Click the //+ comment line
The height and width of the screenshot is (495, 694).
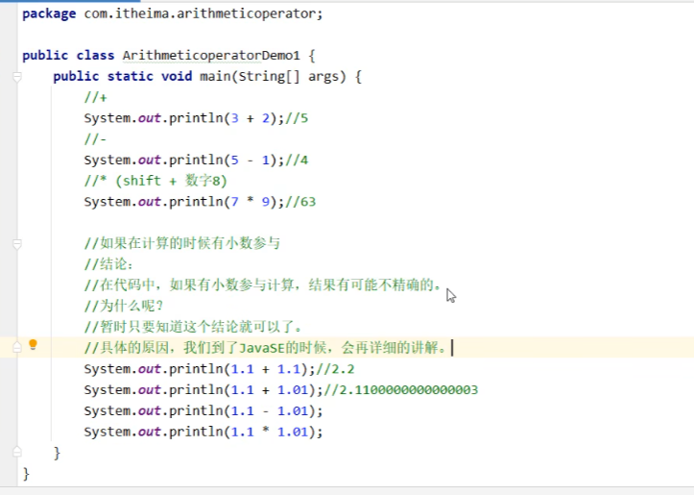[x=96, y=97]
